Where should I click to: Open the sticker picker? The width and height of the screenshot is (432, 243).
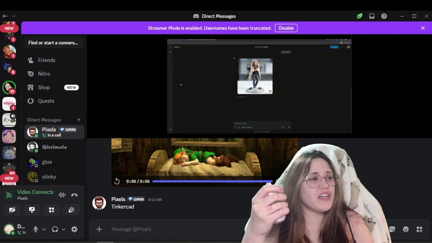click(x=392, y=229)
